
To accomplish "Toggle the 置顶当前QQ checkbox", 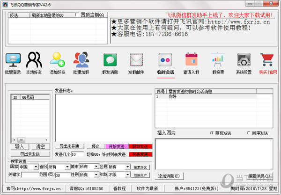I will coord(77,14).
